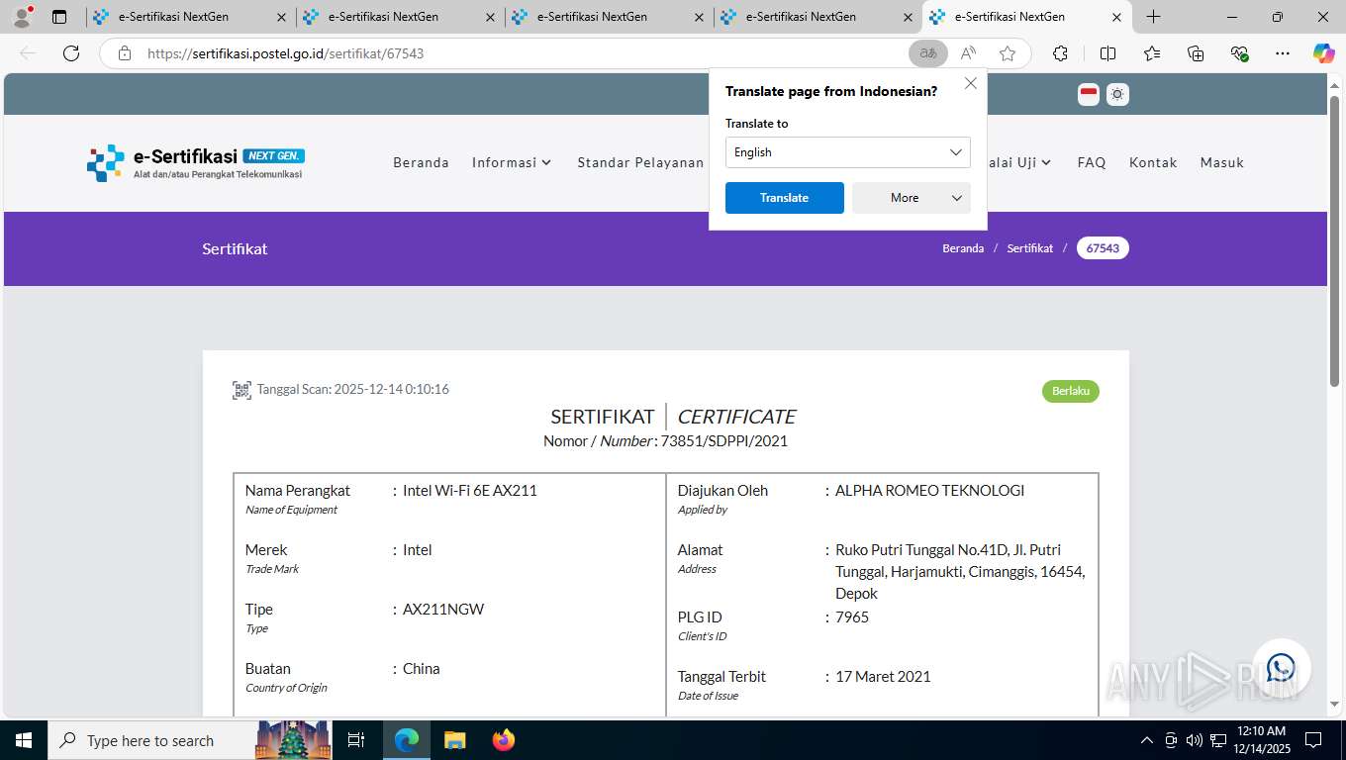Image resolution: width=1346 pixels, height=760 pixels.
Task: Expand the More options dropdown
Action: coord(912,198)
